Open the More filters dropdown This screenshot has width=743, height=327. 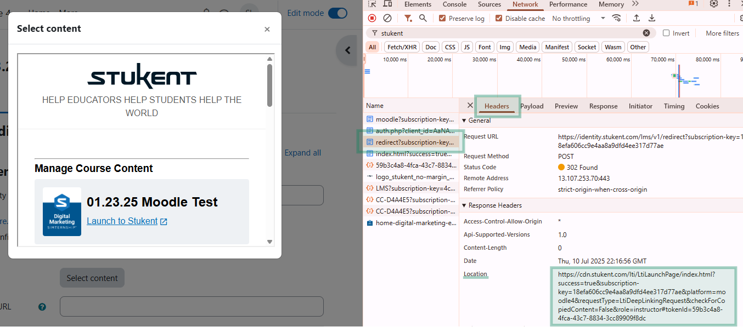(x=722, y=33)
